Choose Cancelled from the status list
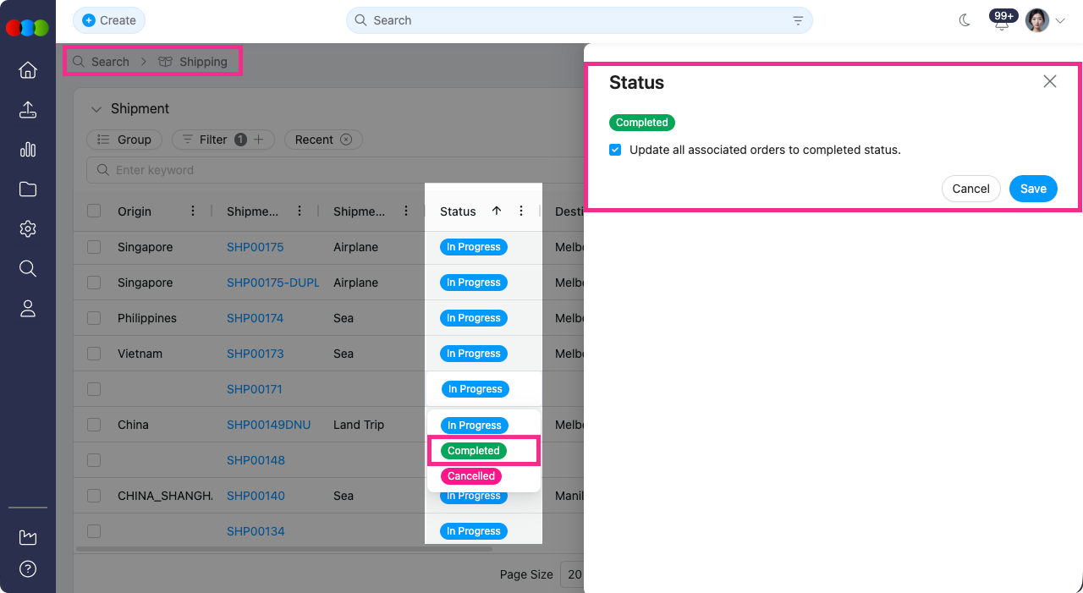The width and height of the screenshot is (1083, 593). [x=471, y=476]
